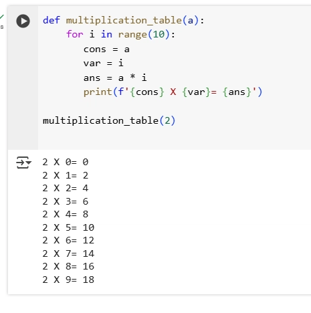311x313 pixels.
Task: Click the def keyword in the code
Action: 51,20
